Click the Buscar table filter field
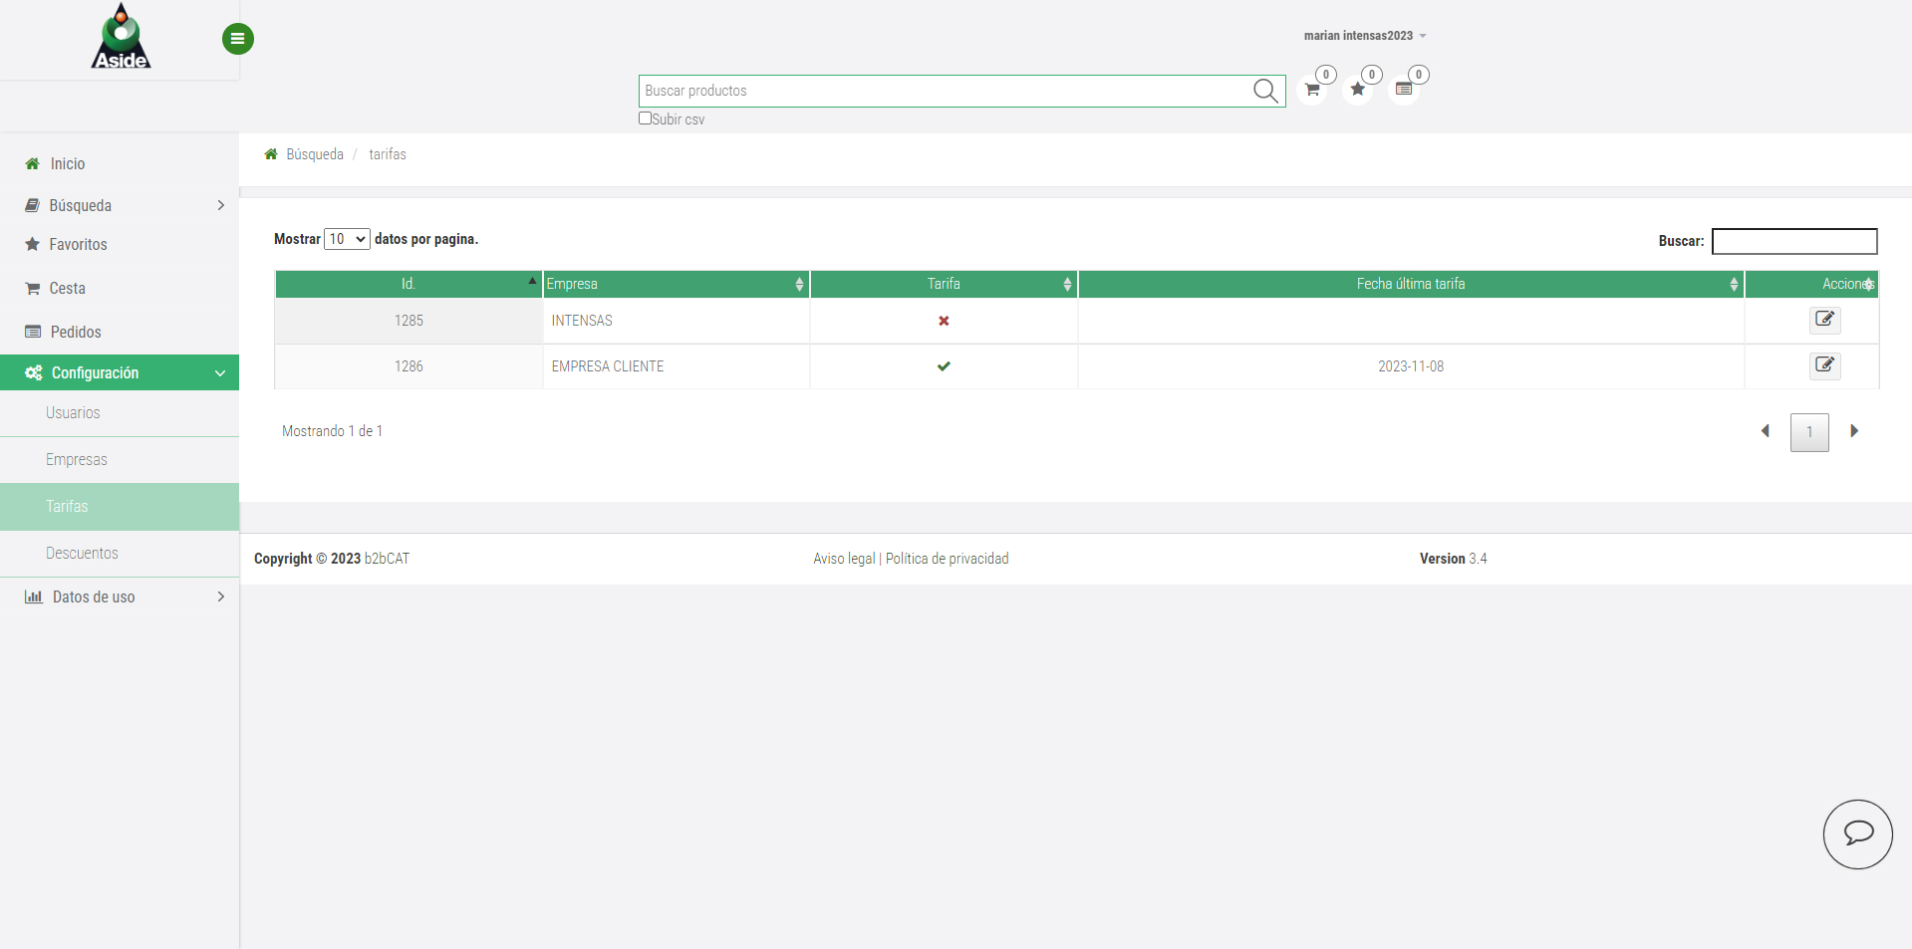1912x949 pixels. pos(1793,241)
